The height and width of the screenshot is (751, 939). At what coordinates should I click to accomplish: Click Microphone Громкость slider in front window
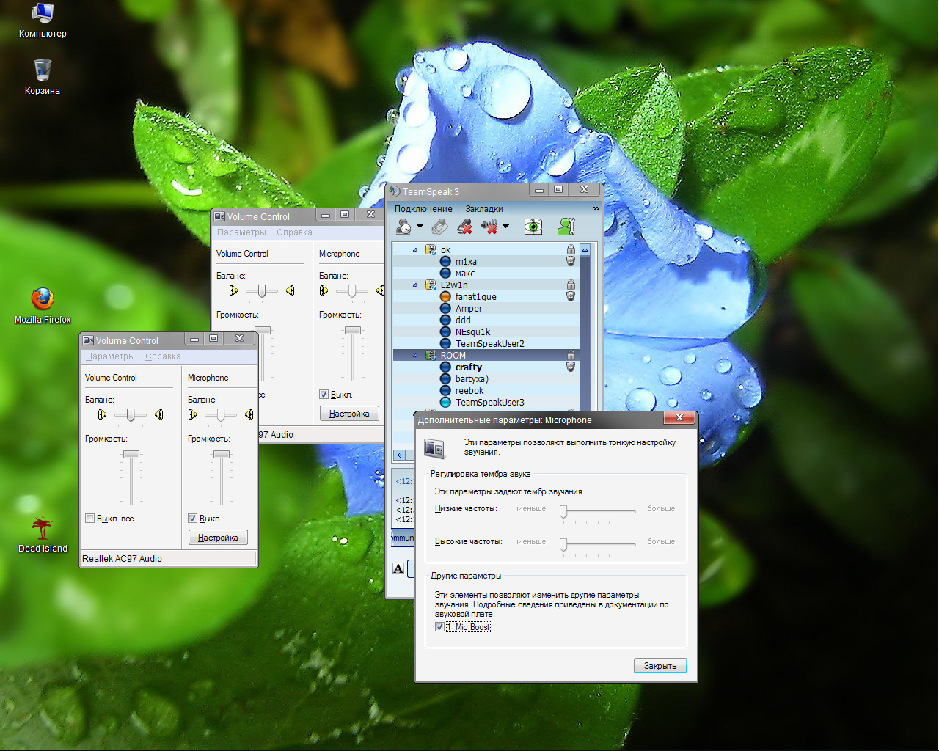tap(221, 454)
